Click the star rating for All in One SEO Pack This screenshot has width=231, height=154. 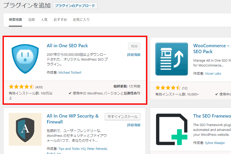coord(21,87)
